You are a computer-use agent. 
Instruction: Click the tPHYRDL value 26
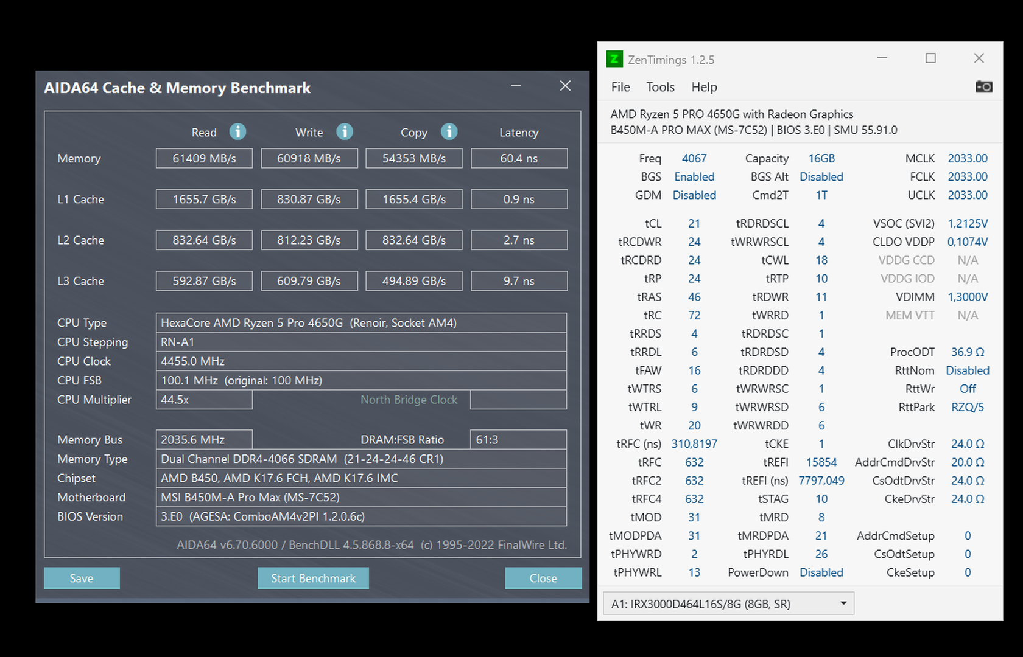(x=821, y=554)
